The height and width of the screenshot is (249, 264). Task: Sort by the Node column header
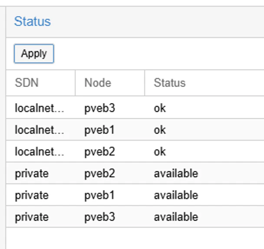click(98, 83)
